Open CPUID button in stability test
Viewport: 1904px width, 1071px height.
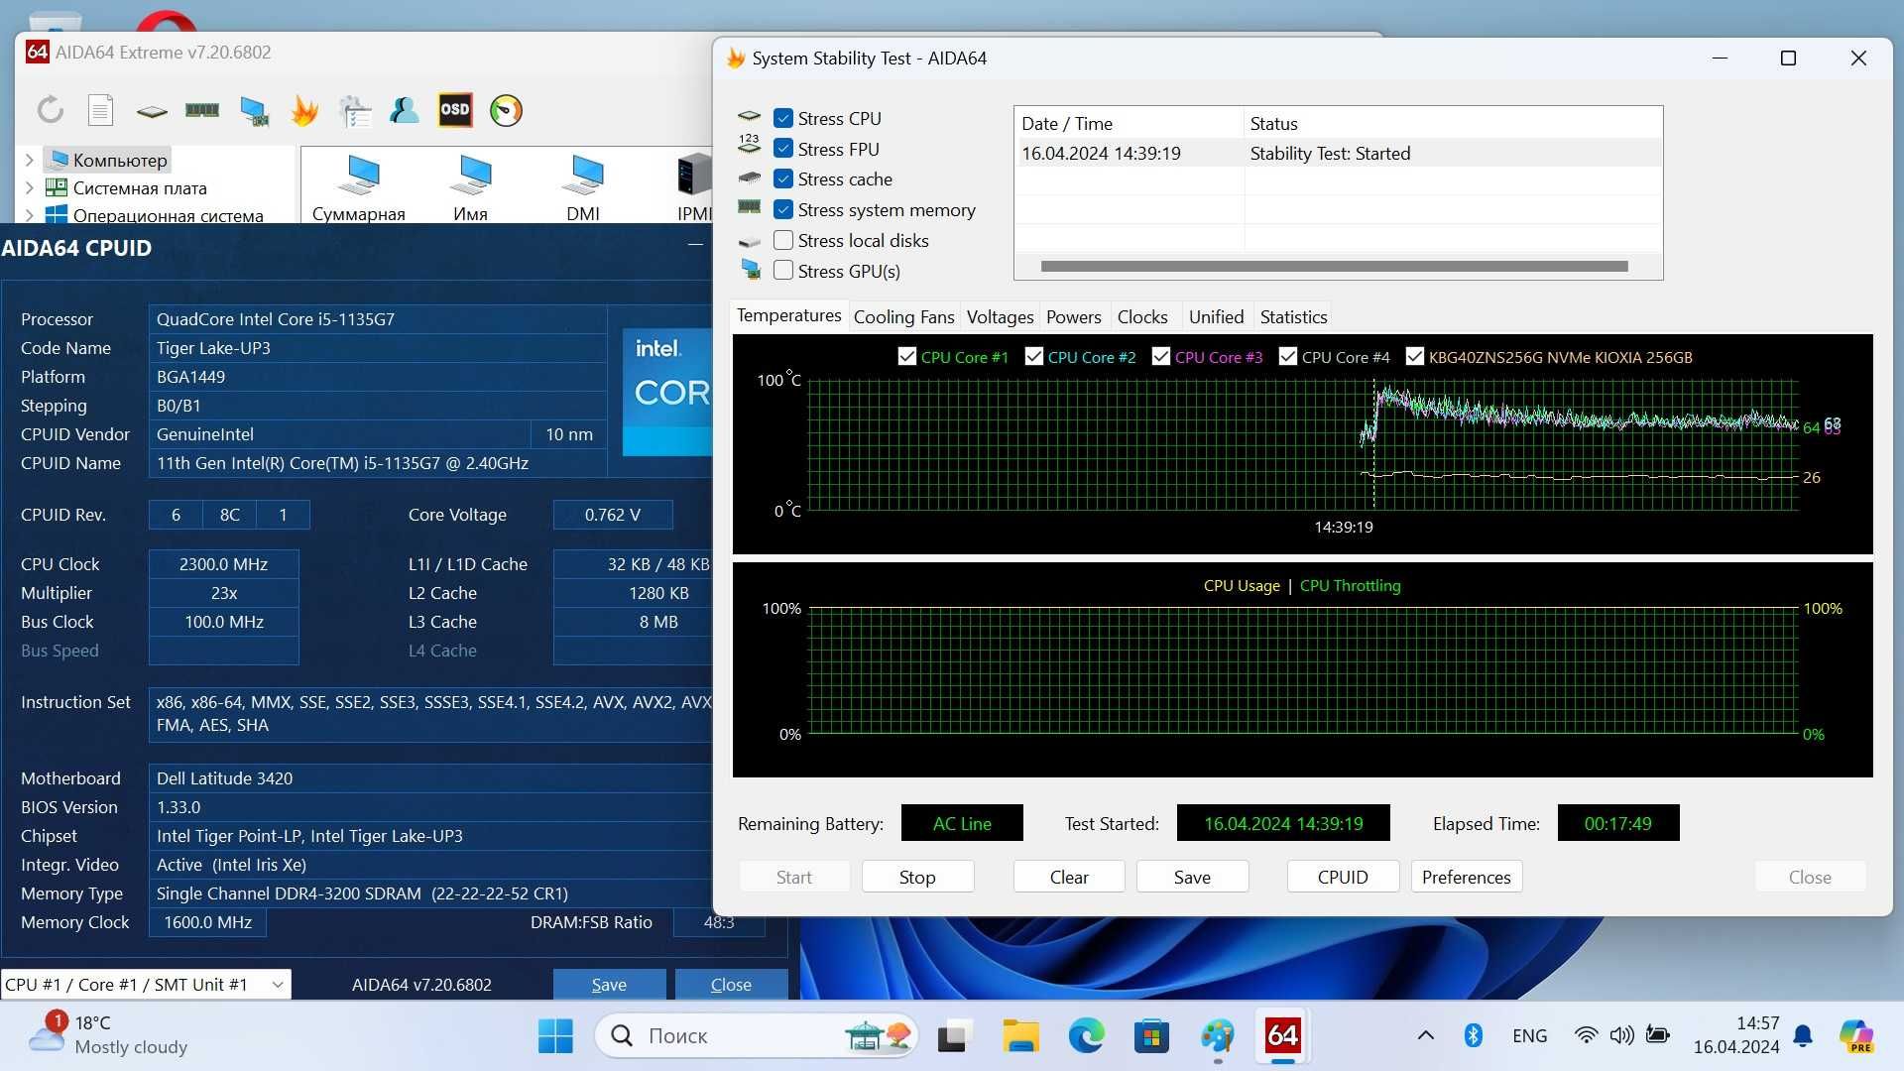click(x=1343, y=877)
